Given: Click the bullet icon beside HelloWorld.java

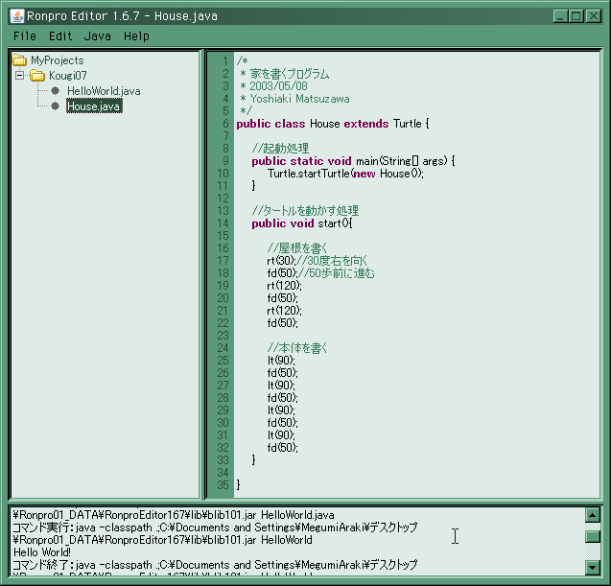Looking at the screenshot, I should click(x=56, y=91).
